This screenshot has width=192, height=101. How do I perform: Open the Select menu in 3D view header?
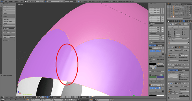(x=11, y=97)
